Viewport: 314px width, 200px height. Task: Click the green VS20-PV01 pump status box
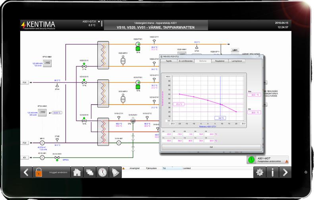click(138, 49)
